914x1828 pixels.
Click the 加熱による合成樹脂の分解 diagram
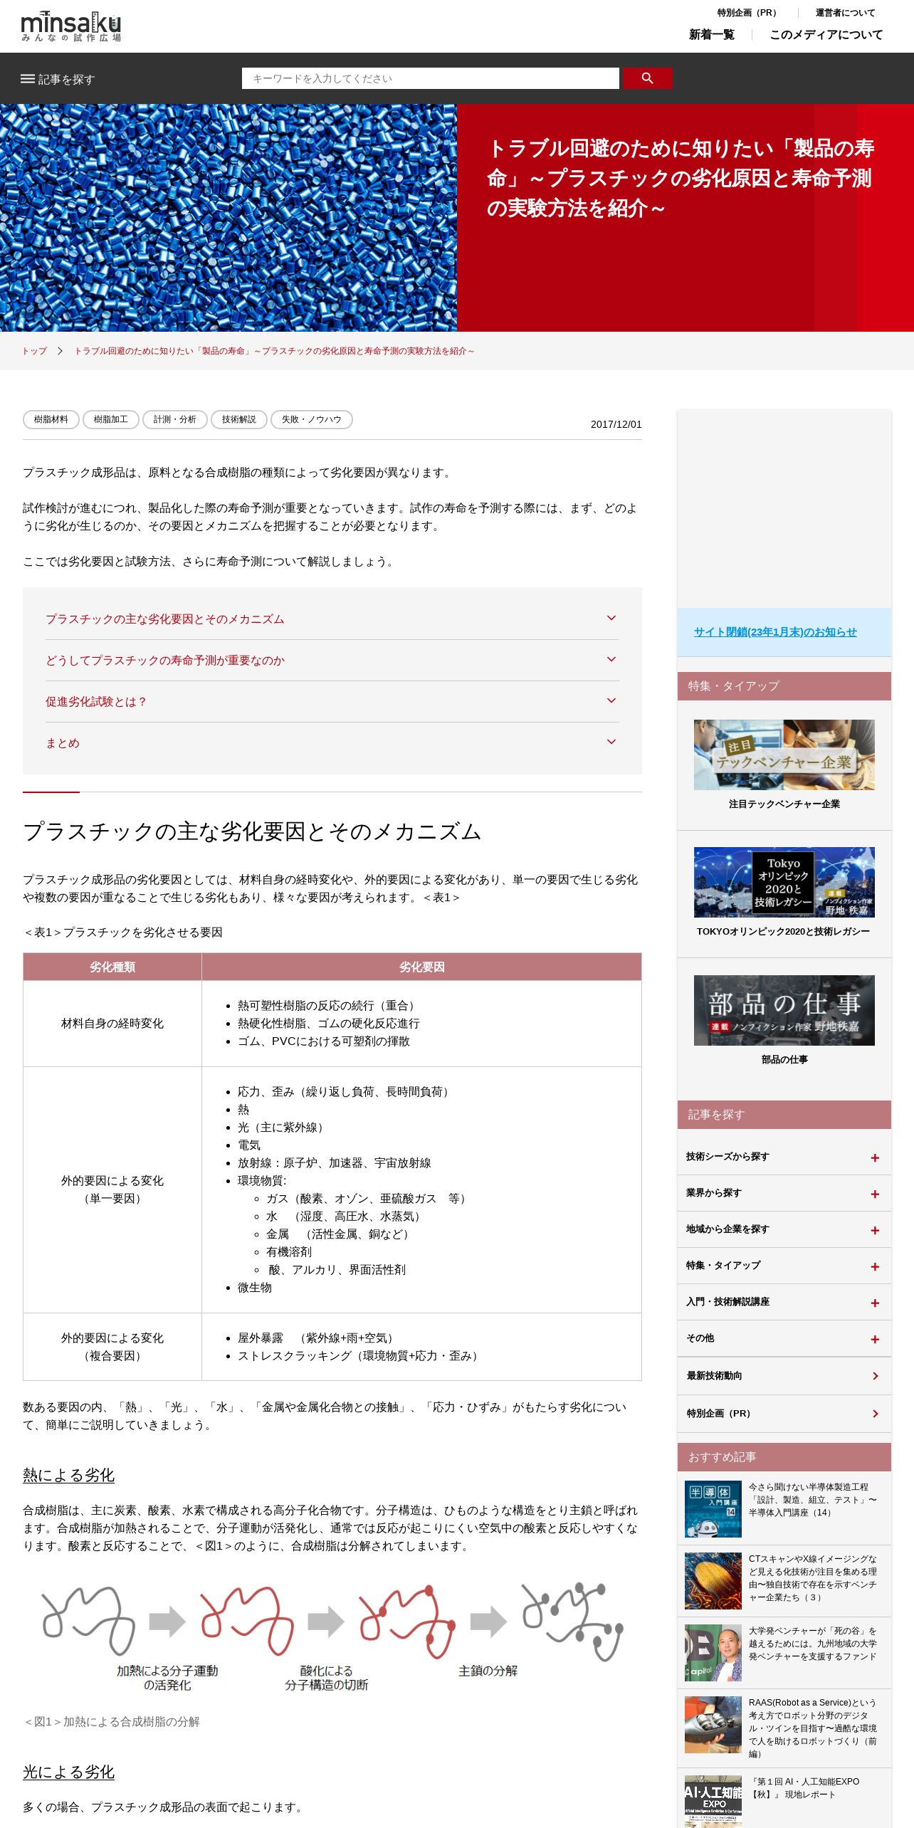click(x=333, y=1637)
